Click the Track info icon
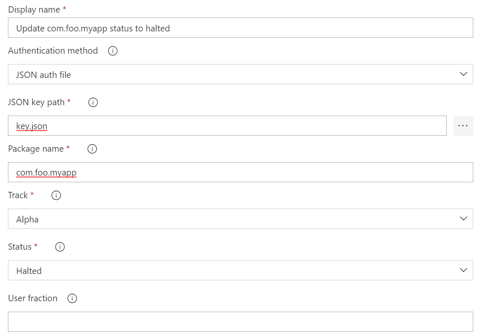 pyautogui.click(x=56, y=195)
